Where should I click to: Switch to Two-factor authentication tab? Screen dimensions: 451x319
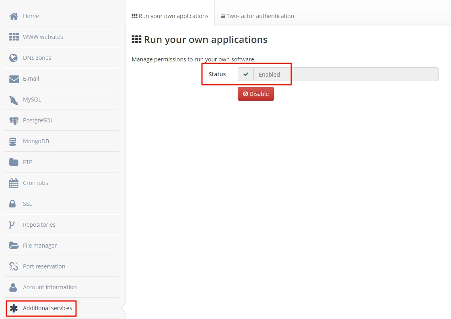[x=257, y=16]
